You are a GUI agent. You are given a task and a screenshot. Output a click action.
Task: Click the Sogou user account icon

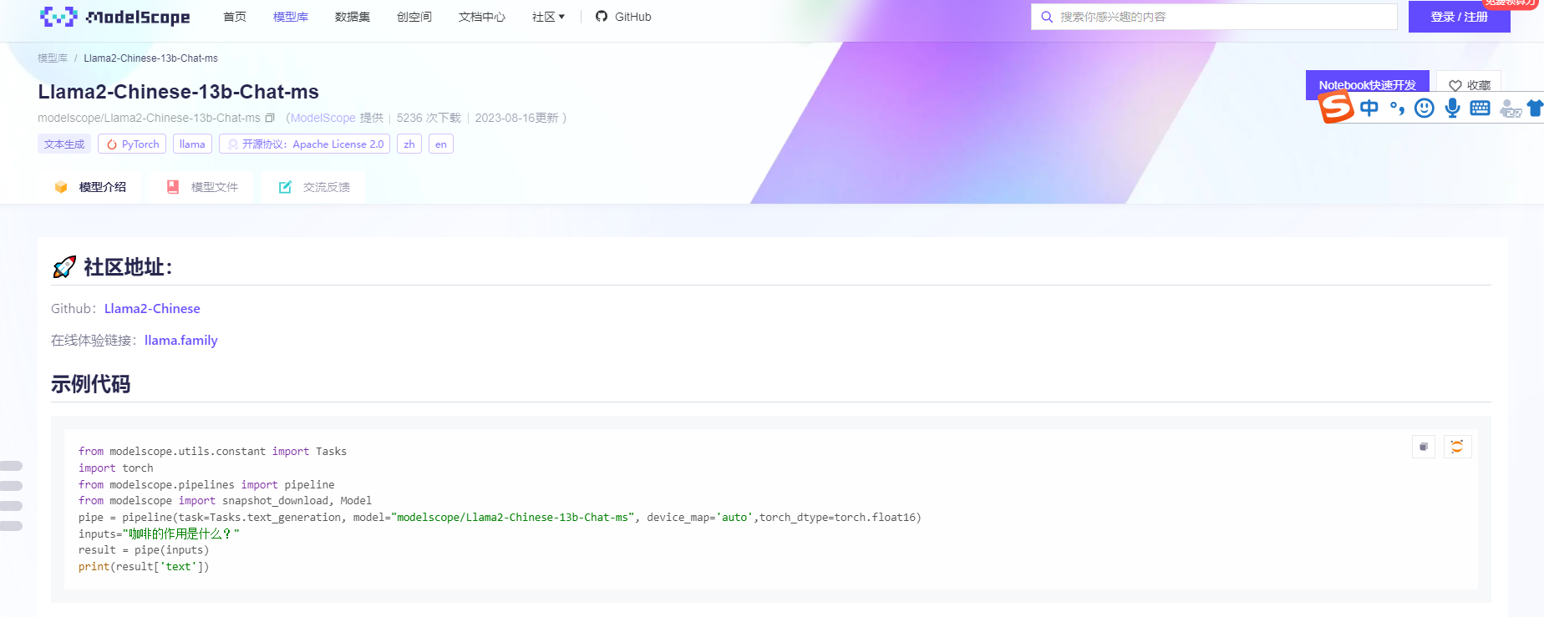tap(1511, 109)
